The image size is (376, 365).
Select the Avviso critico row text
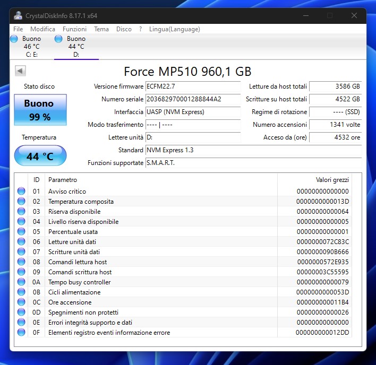pyautogui.click(x=67, y=192)
